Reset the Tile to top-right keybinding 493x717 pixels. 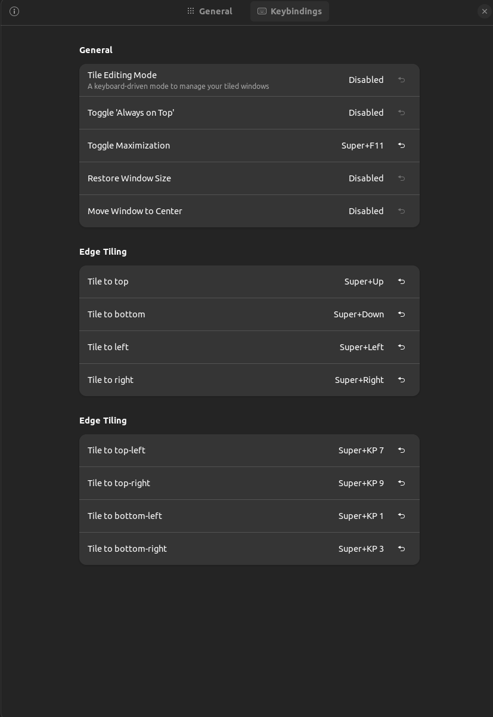point(402,483)
